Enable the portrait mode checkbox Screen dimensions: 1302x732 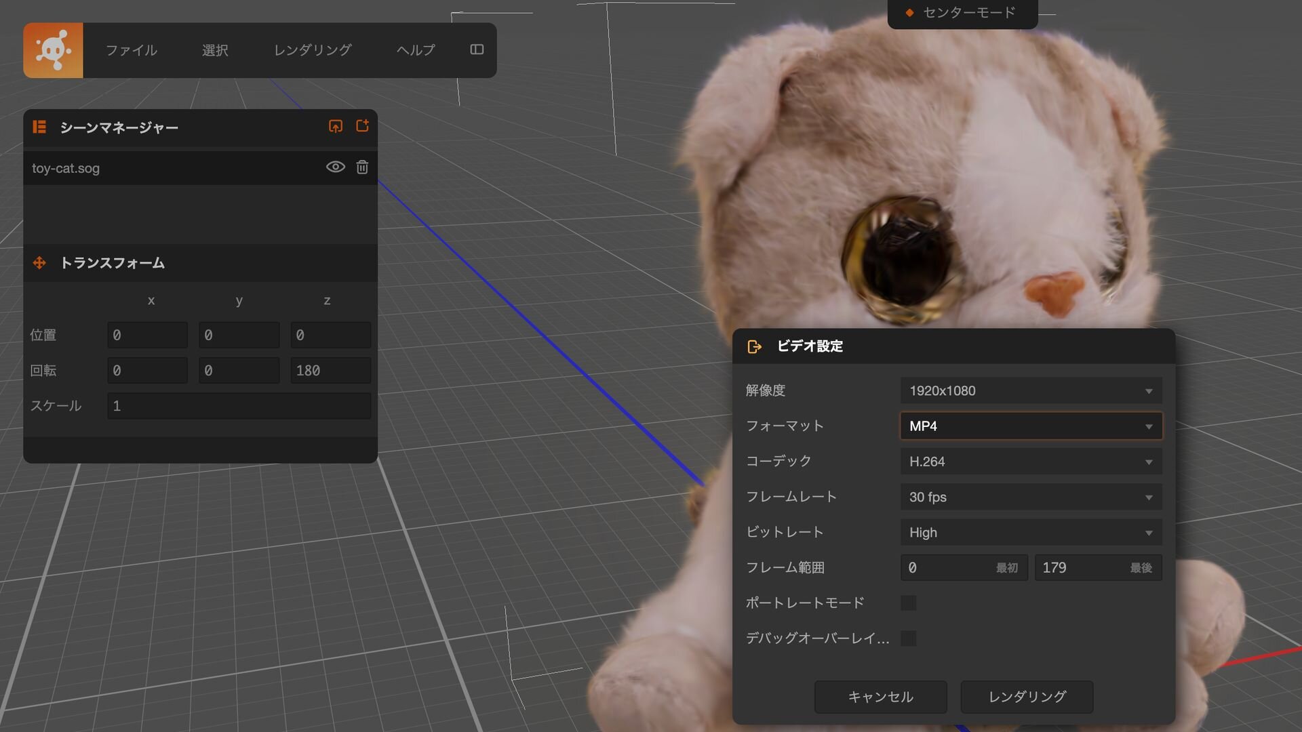tap(908, 603)
